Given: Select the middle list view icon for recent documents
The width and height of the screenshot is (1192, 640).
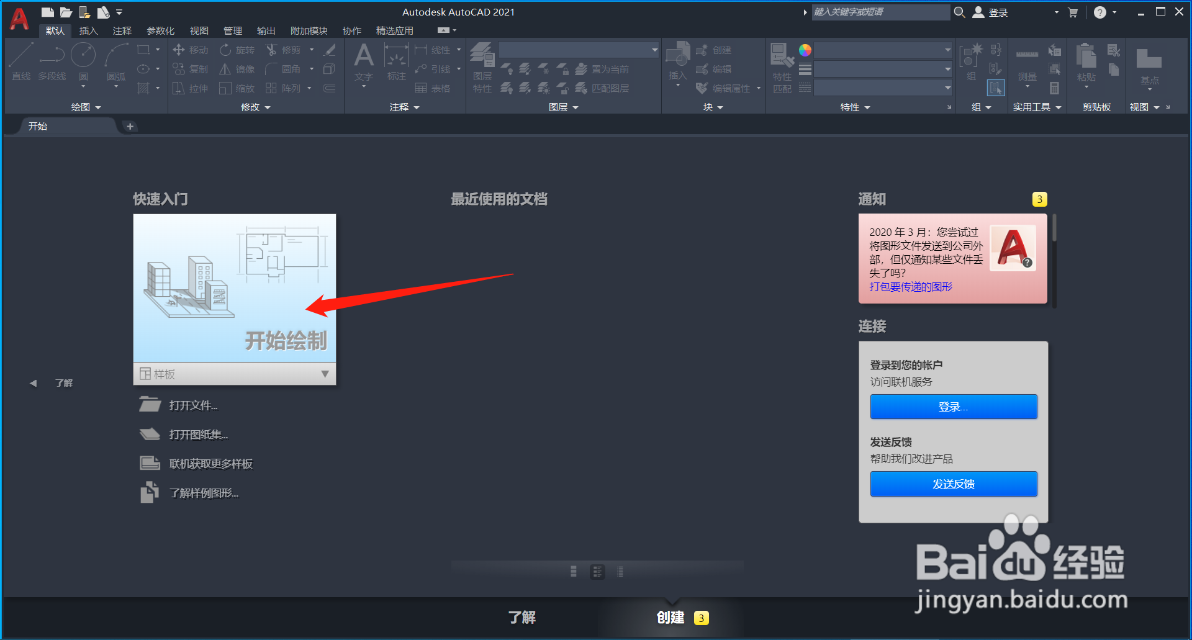Looking at the screenshot, I should (597, 571).
